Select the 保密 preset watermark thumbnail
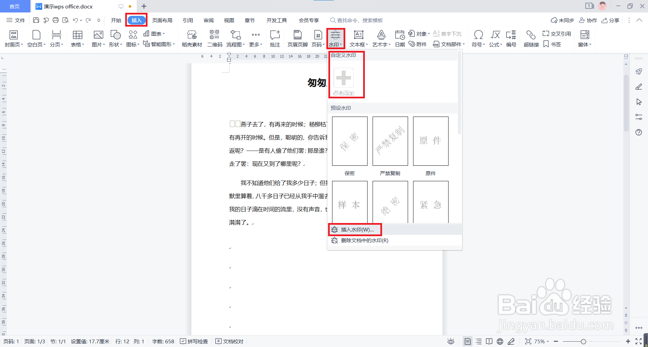648x347 pixels. pyautogui.click(x=349, y=141)
